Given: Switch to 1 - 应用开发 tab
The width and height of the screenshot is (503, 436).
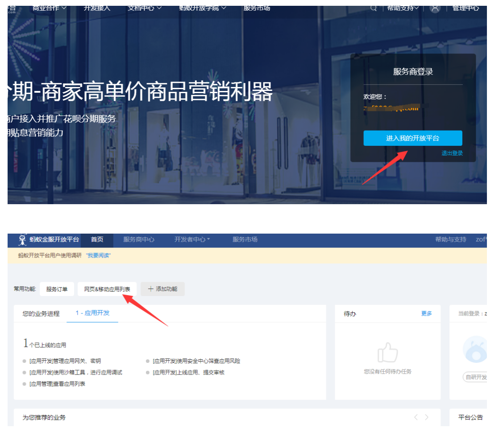Looking at the screenshot, I should [x=92, y=313].
